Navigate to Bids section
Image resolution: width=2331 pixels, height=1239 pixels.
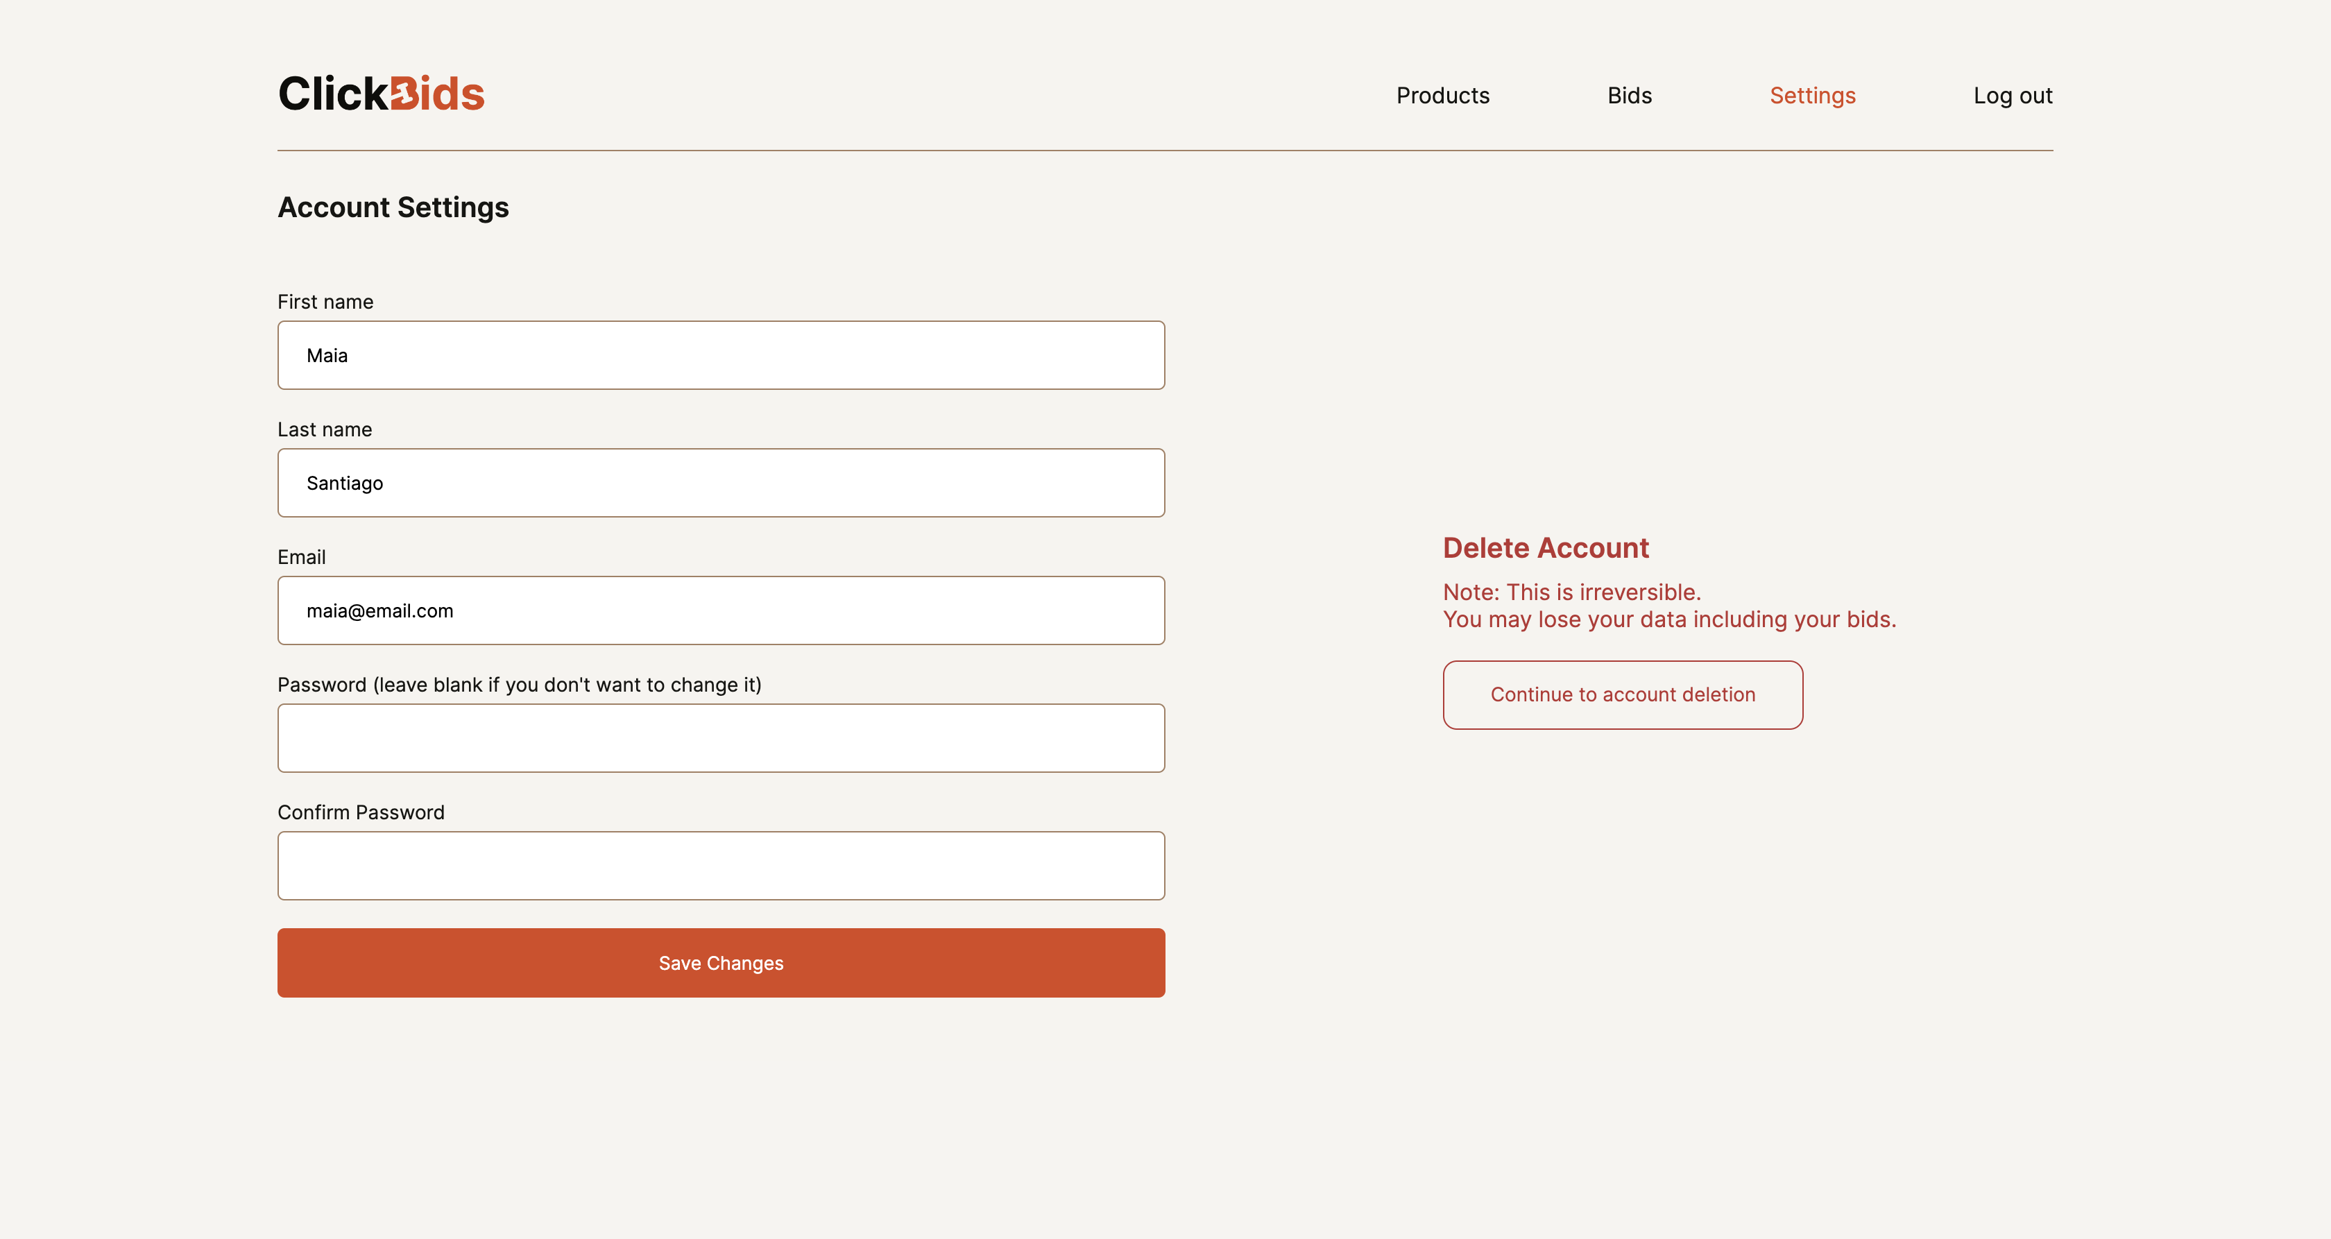[x=1630, y=94]
